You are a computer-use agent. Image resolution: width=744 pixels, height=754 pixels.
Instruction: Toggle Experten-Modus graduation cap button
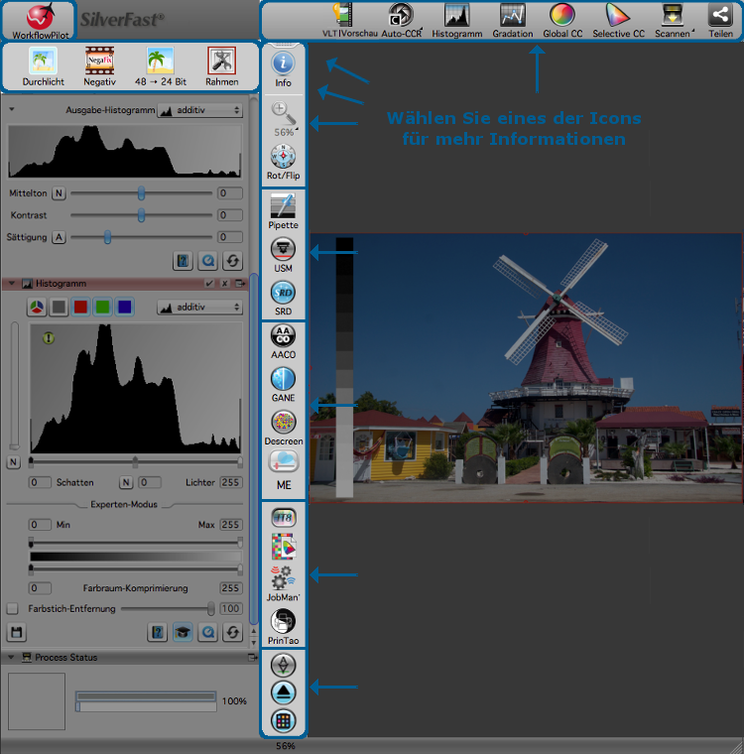183,632
